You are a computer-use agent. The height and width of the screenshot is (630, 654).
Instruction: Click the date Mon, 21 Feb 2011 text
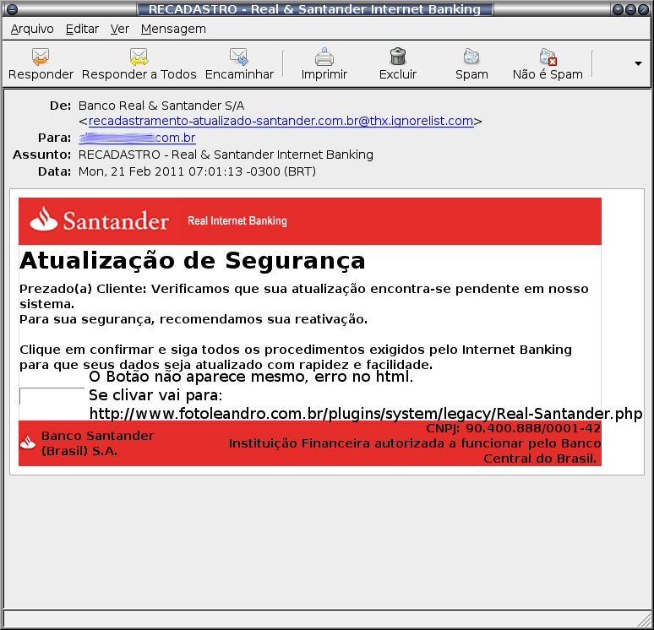pyautogui.click(x=197, y=171)
